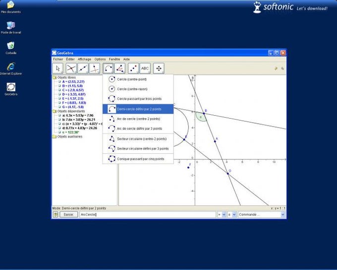Select line d: 0.77x + 4.03y = 24.26
The width and height of the screenshot is (337, 270).
click(x=79, y=128)
